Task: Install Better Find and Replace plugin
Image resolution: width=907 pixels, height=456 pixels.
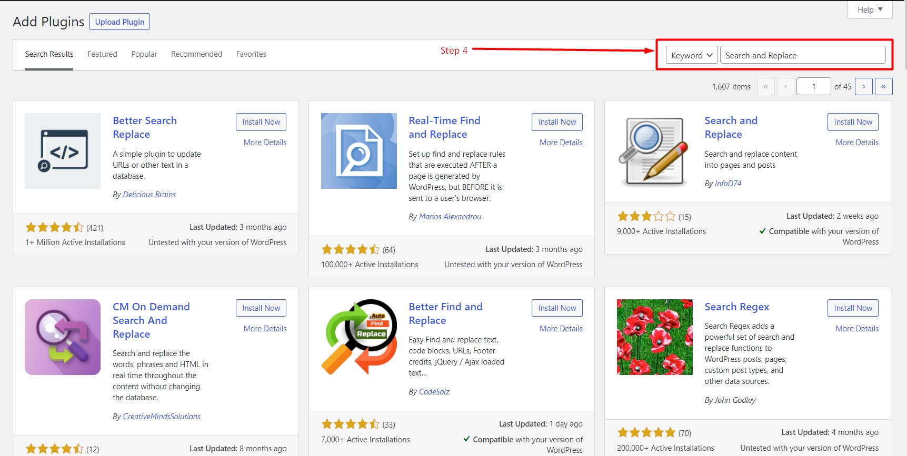Action: 557,308
